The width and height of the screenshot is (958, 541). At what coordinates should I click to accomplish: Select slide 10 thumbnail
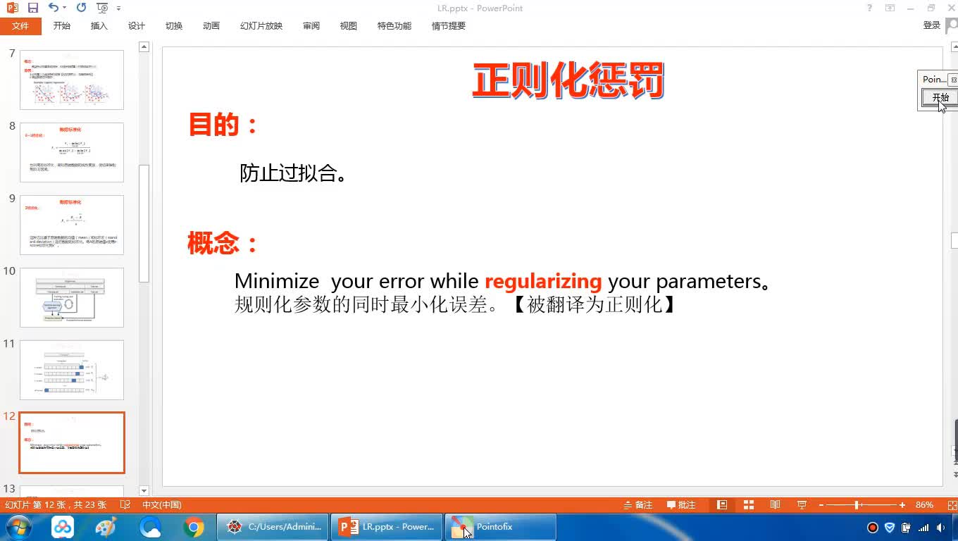tap(72, 297)
